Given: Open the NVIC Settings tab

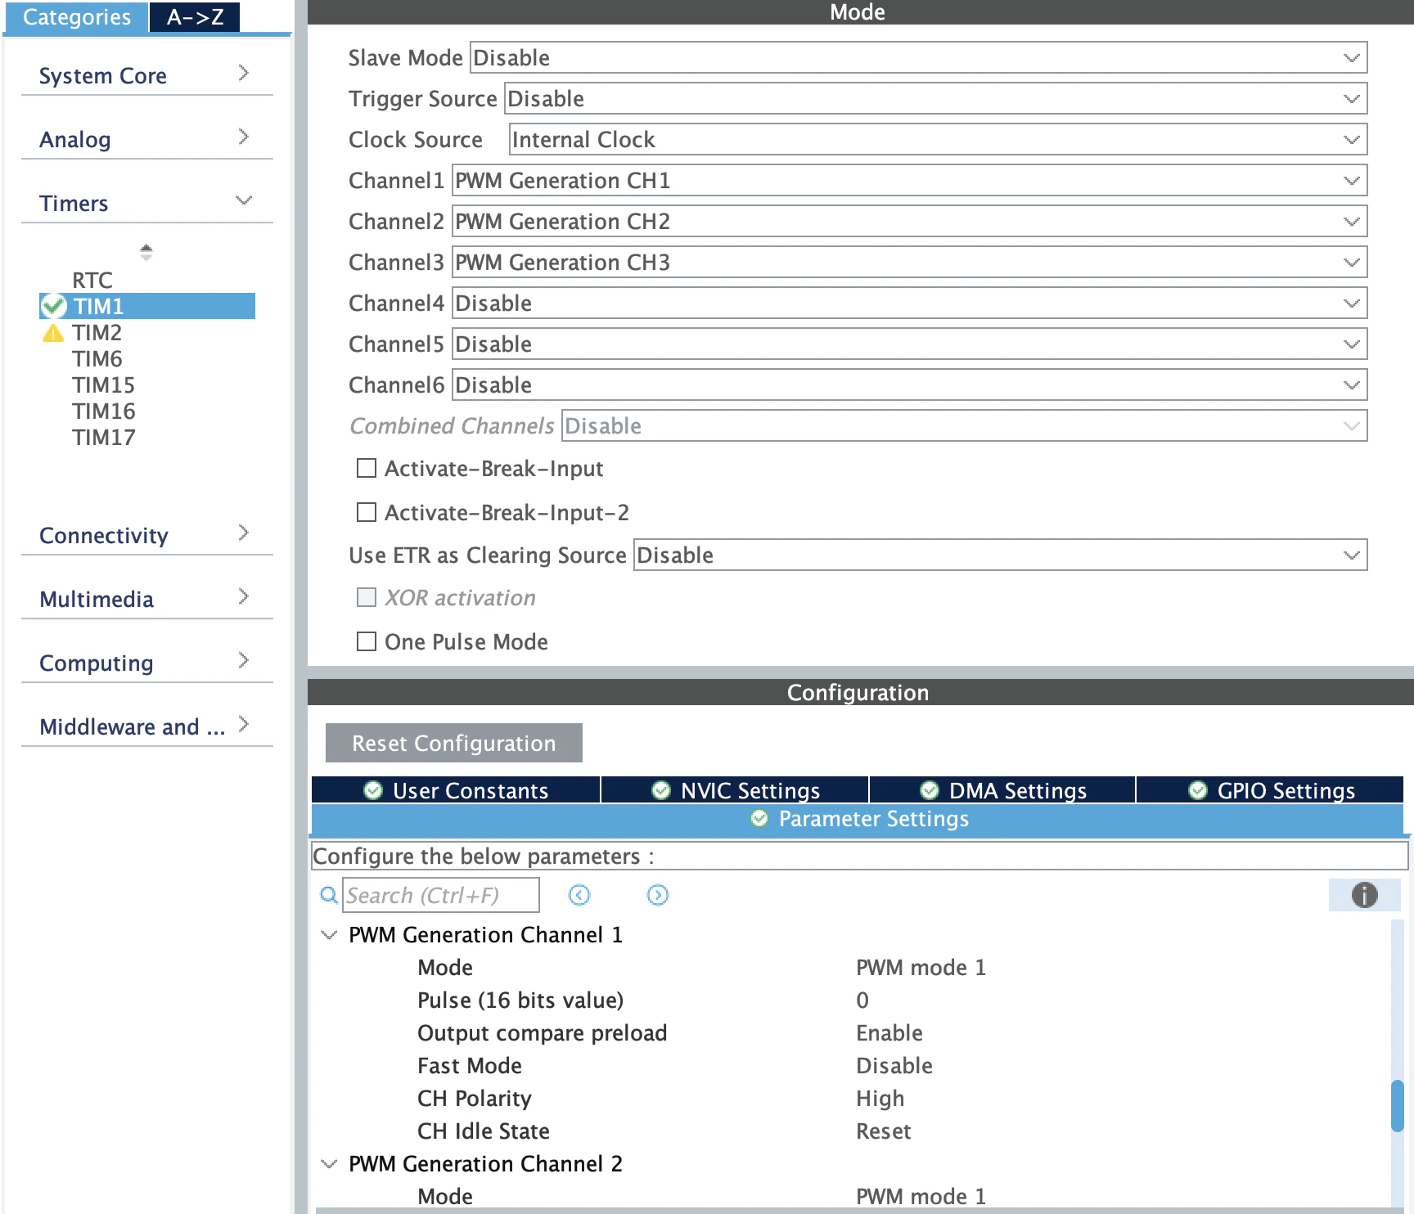Looking at the screenshot, I should pos(735,790).
